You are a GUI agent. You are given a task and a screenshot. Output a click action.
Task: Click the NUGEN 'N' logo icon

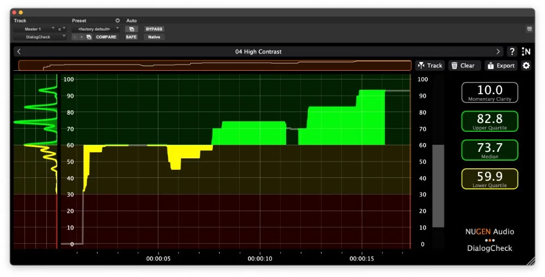(526, 52)
